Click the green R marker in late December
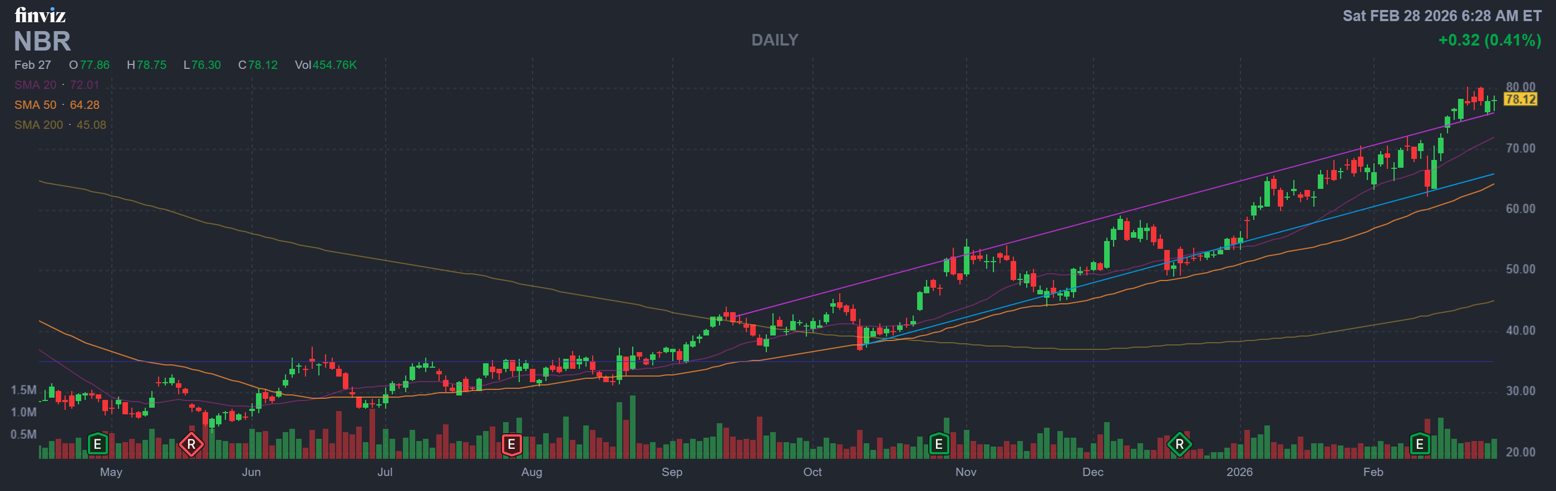1556x491 pixels. (1179, 444)
